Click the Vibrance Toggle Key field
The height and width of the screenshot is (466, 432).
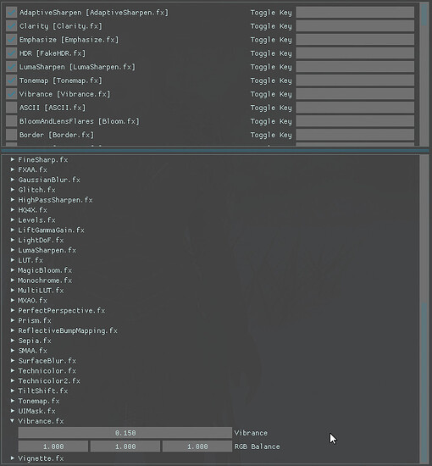click(355, 94)
